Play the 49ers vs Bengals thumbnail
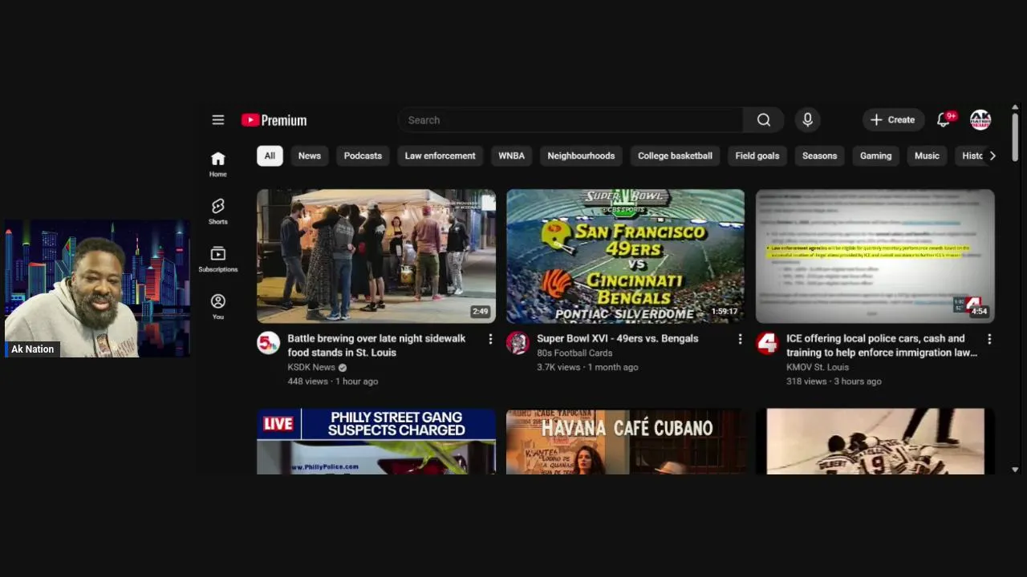The height and width of the screenshot is (577, 1027). pyautogui.click(x=625, y=256)
